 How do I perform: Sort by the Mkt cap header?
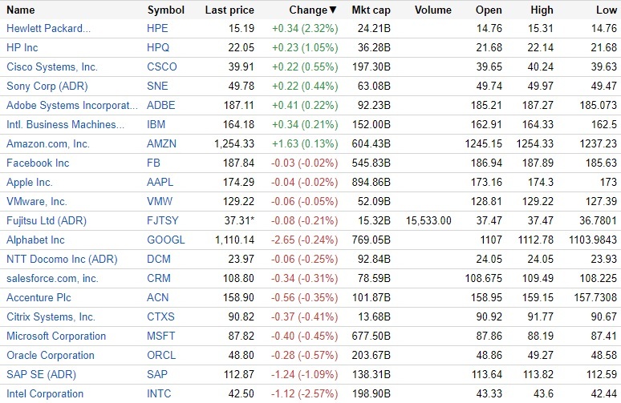point(371,10)
